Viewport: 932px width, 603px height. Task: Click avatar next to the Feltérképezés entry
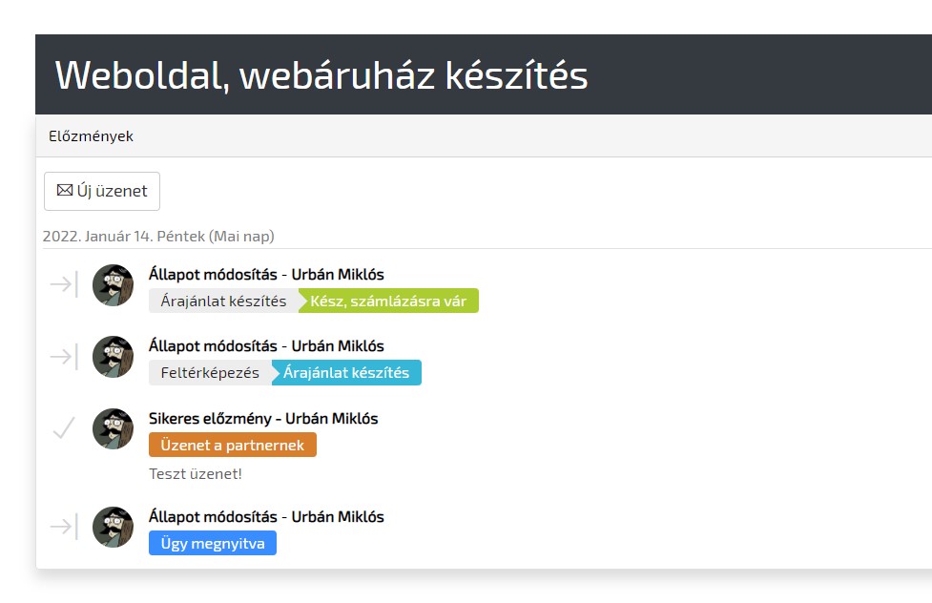(x=113, y=357)
